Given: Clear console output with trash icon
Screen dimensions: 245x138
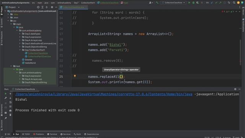Looking at the screenshot, I should coord(10,115).
